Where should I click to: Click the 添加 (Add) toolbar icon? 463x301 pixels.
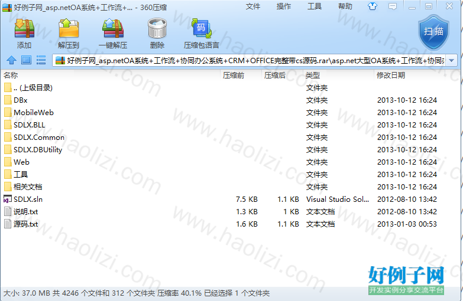point(24,28)
